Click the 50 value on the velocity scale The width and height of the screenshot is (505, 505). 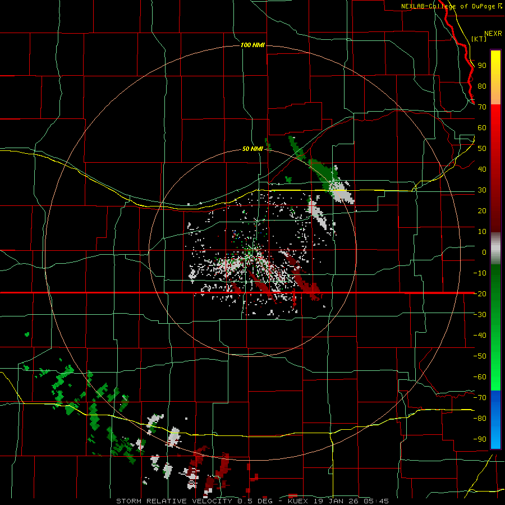point(482,149)
